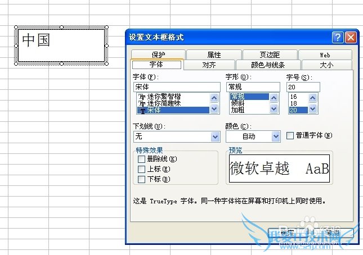Click font list down arrow
Image resolution: width=363 pixels, height=255 pixels.
(214, 108)
